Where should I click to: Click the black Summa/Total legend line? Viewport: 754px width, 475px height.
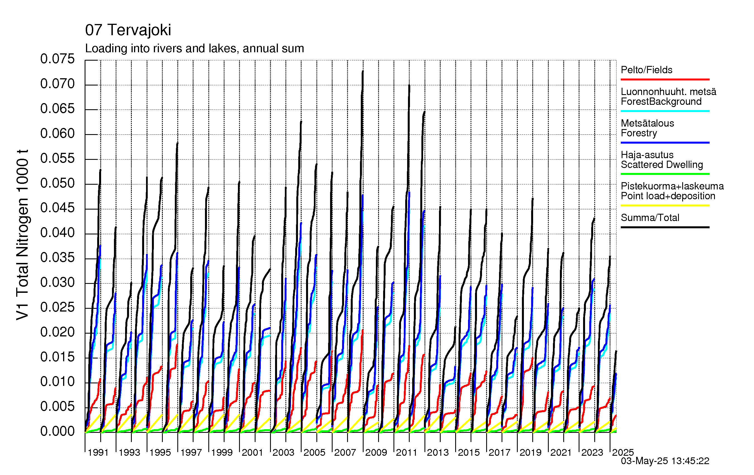point(665,227)
